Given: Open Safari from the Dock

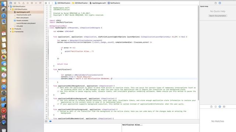Looking at the screenshot, I should (x=4, y=16).
